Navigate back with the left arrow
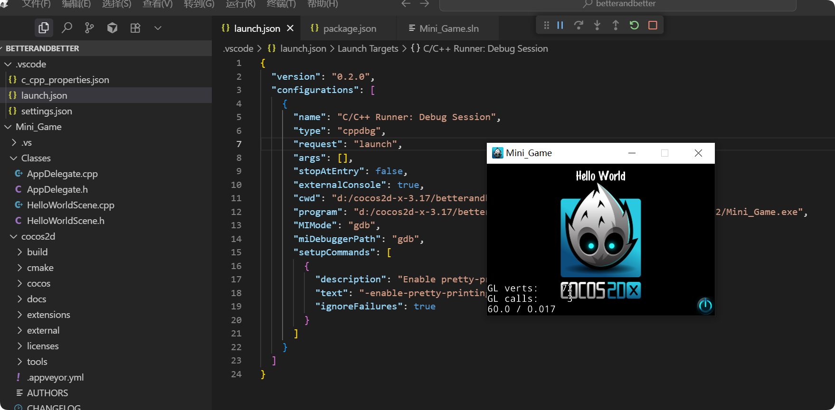The image size is (835, 410). 406,4
